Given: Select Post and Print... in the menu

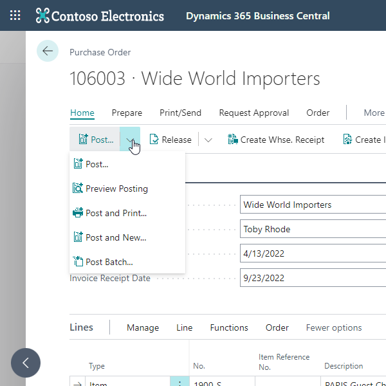Looking at the screenshot, I should point(127,213).
